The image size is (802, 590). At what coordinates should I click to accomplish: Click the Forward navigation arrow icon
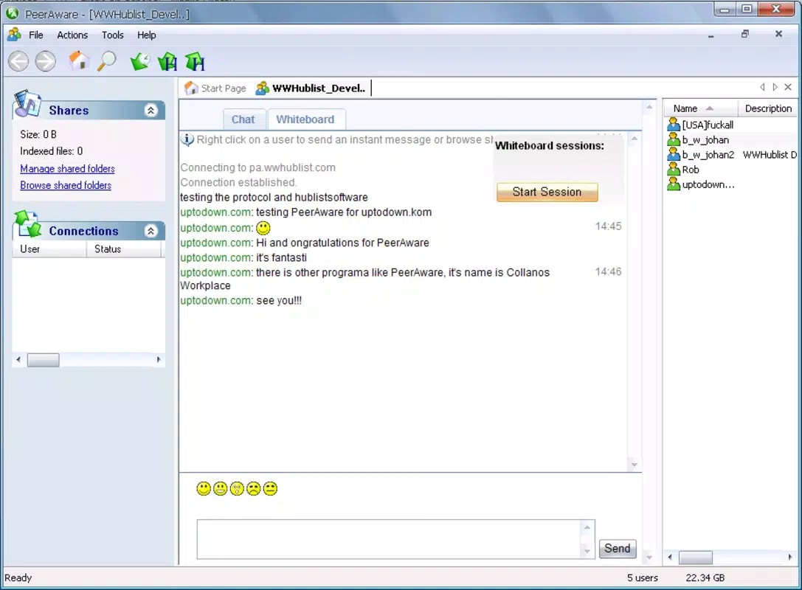[46, 62]
